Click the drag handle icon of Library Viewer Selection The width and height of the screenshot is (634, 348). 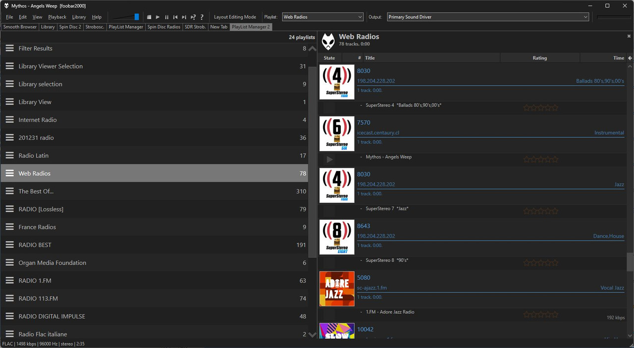coord(9,66)
